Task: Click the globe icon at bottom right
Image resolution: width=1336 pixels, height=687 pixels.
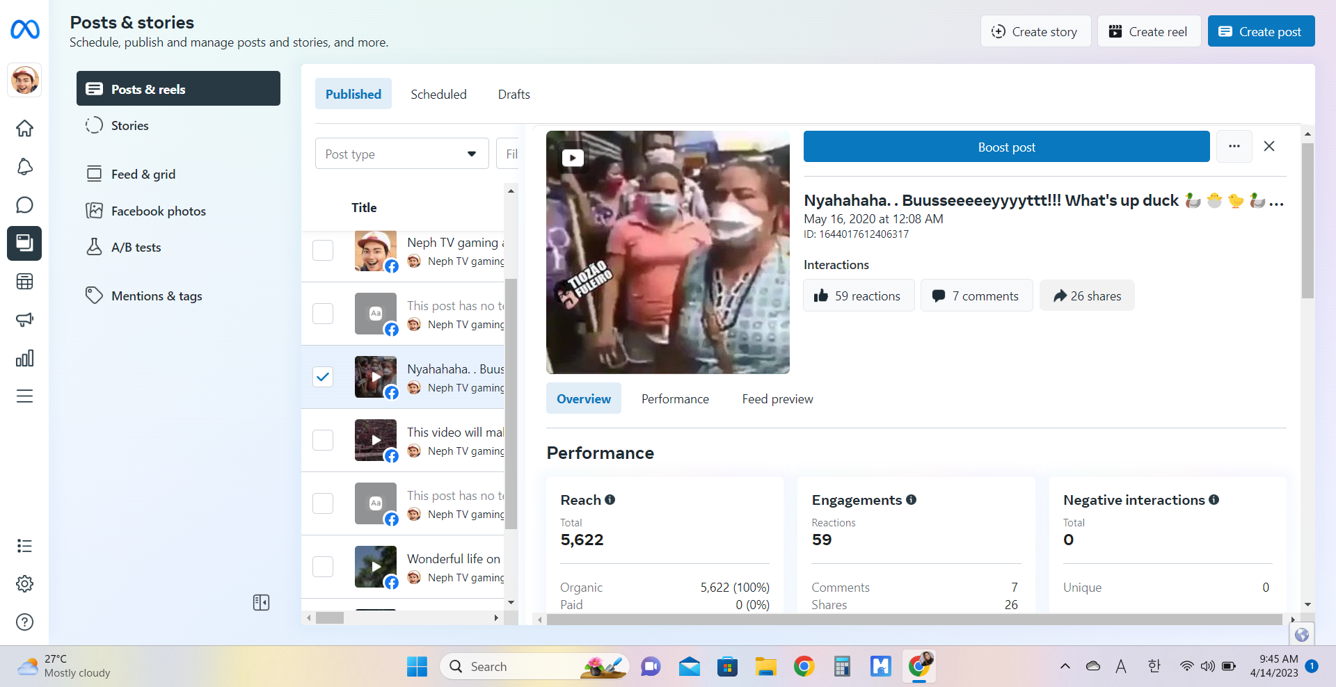Action: 1302,635
